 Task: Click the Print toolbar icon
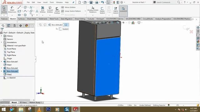pos(97,2)
